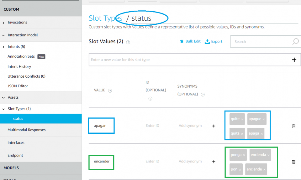Click the search magnifier icon

(x=295, y=42)
